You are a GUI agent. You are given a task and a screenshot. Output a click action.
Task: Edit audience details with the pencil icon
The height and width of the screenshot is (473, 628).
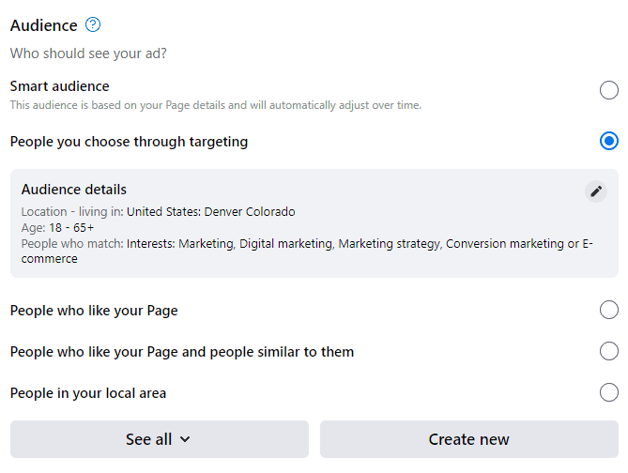click(x=596, y=191)
